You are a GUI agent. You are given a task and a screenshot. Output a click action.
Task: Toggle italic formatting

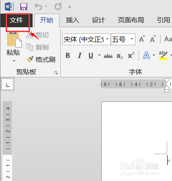80,55
